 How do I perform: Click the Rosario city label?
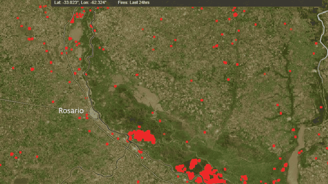[x=71, y=111]
